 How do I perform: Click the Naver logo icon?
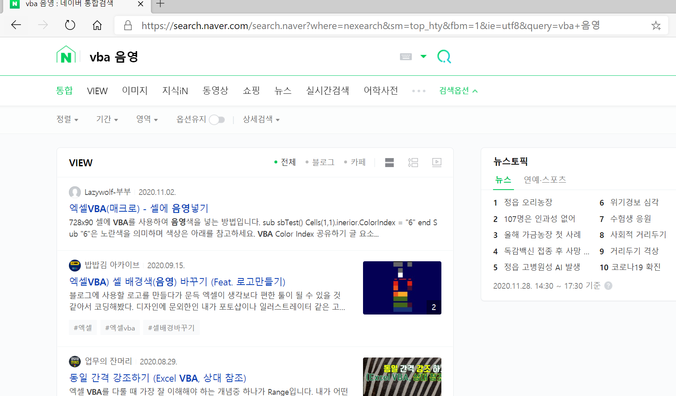coord(66,55)
